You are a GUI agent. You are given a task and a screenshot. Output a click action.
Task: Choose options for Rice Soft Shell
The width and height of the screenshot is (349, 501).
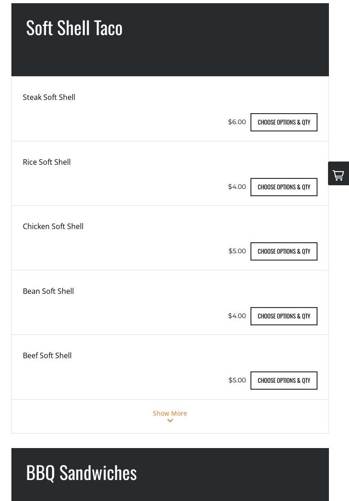point(284,187)
